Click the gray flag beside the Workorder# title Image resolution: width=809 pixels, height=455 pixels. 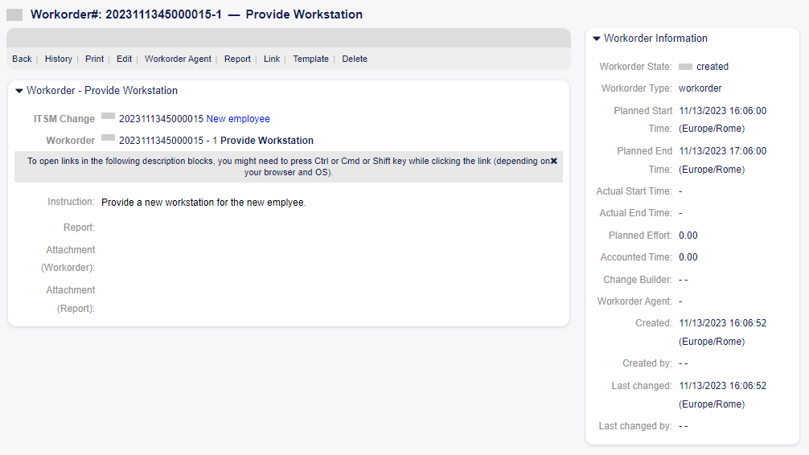[x=14, y=14]
